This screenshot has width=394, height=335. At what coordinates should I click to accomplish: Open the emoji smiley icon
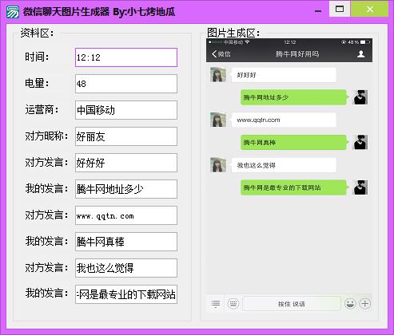350,303
